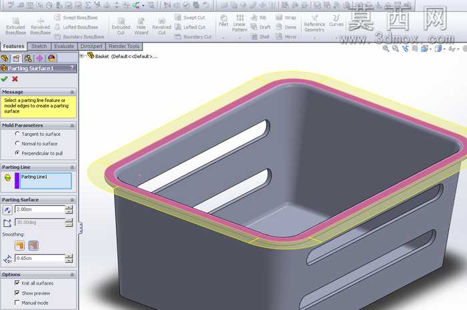This screenshot has width=467, height=310.
Task: Select sharp smoothing option
Action: 19,245
